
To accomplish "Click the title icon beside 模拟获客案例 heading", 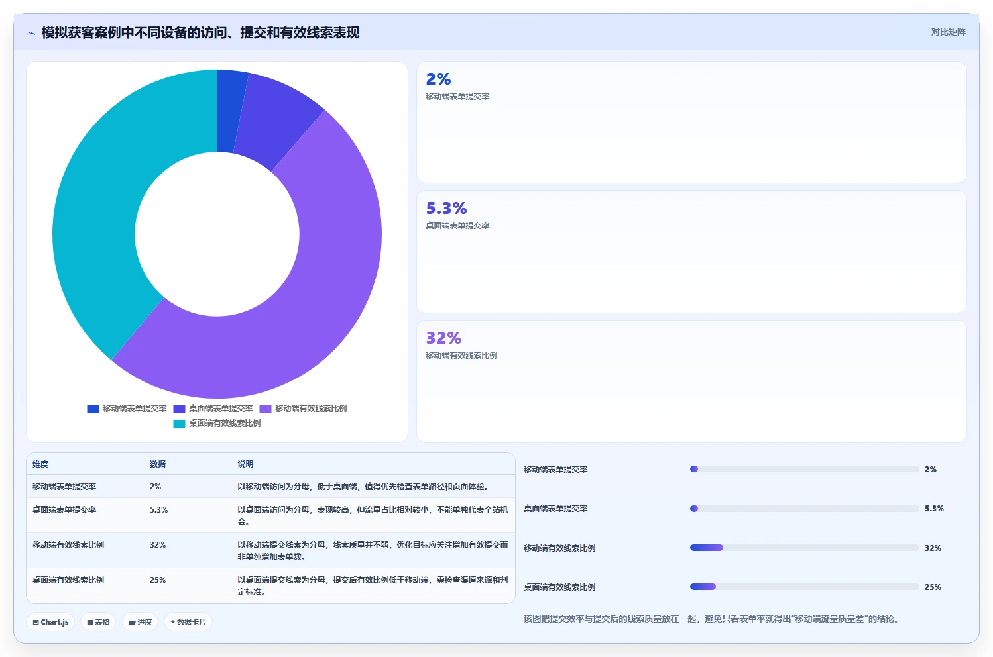I will click(31, 33).
